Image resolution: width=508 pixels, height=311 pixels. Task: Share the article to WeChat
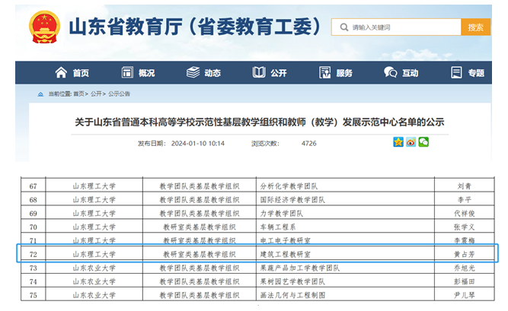(x=423, y=142)
